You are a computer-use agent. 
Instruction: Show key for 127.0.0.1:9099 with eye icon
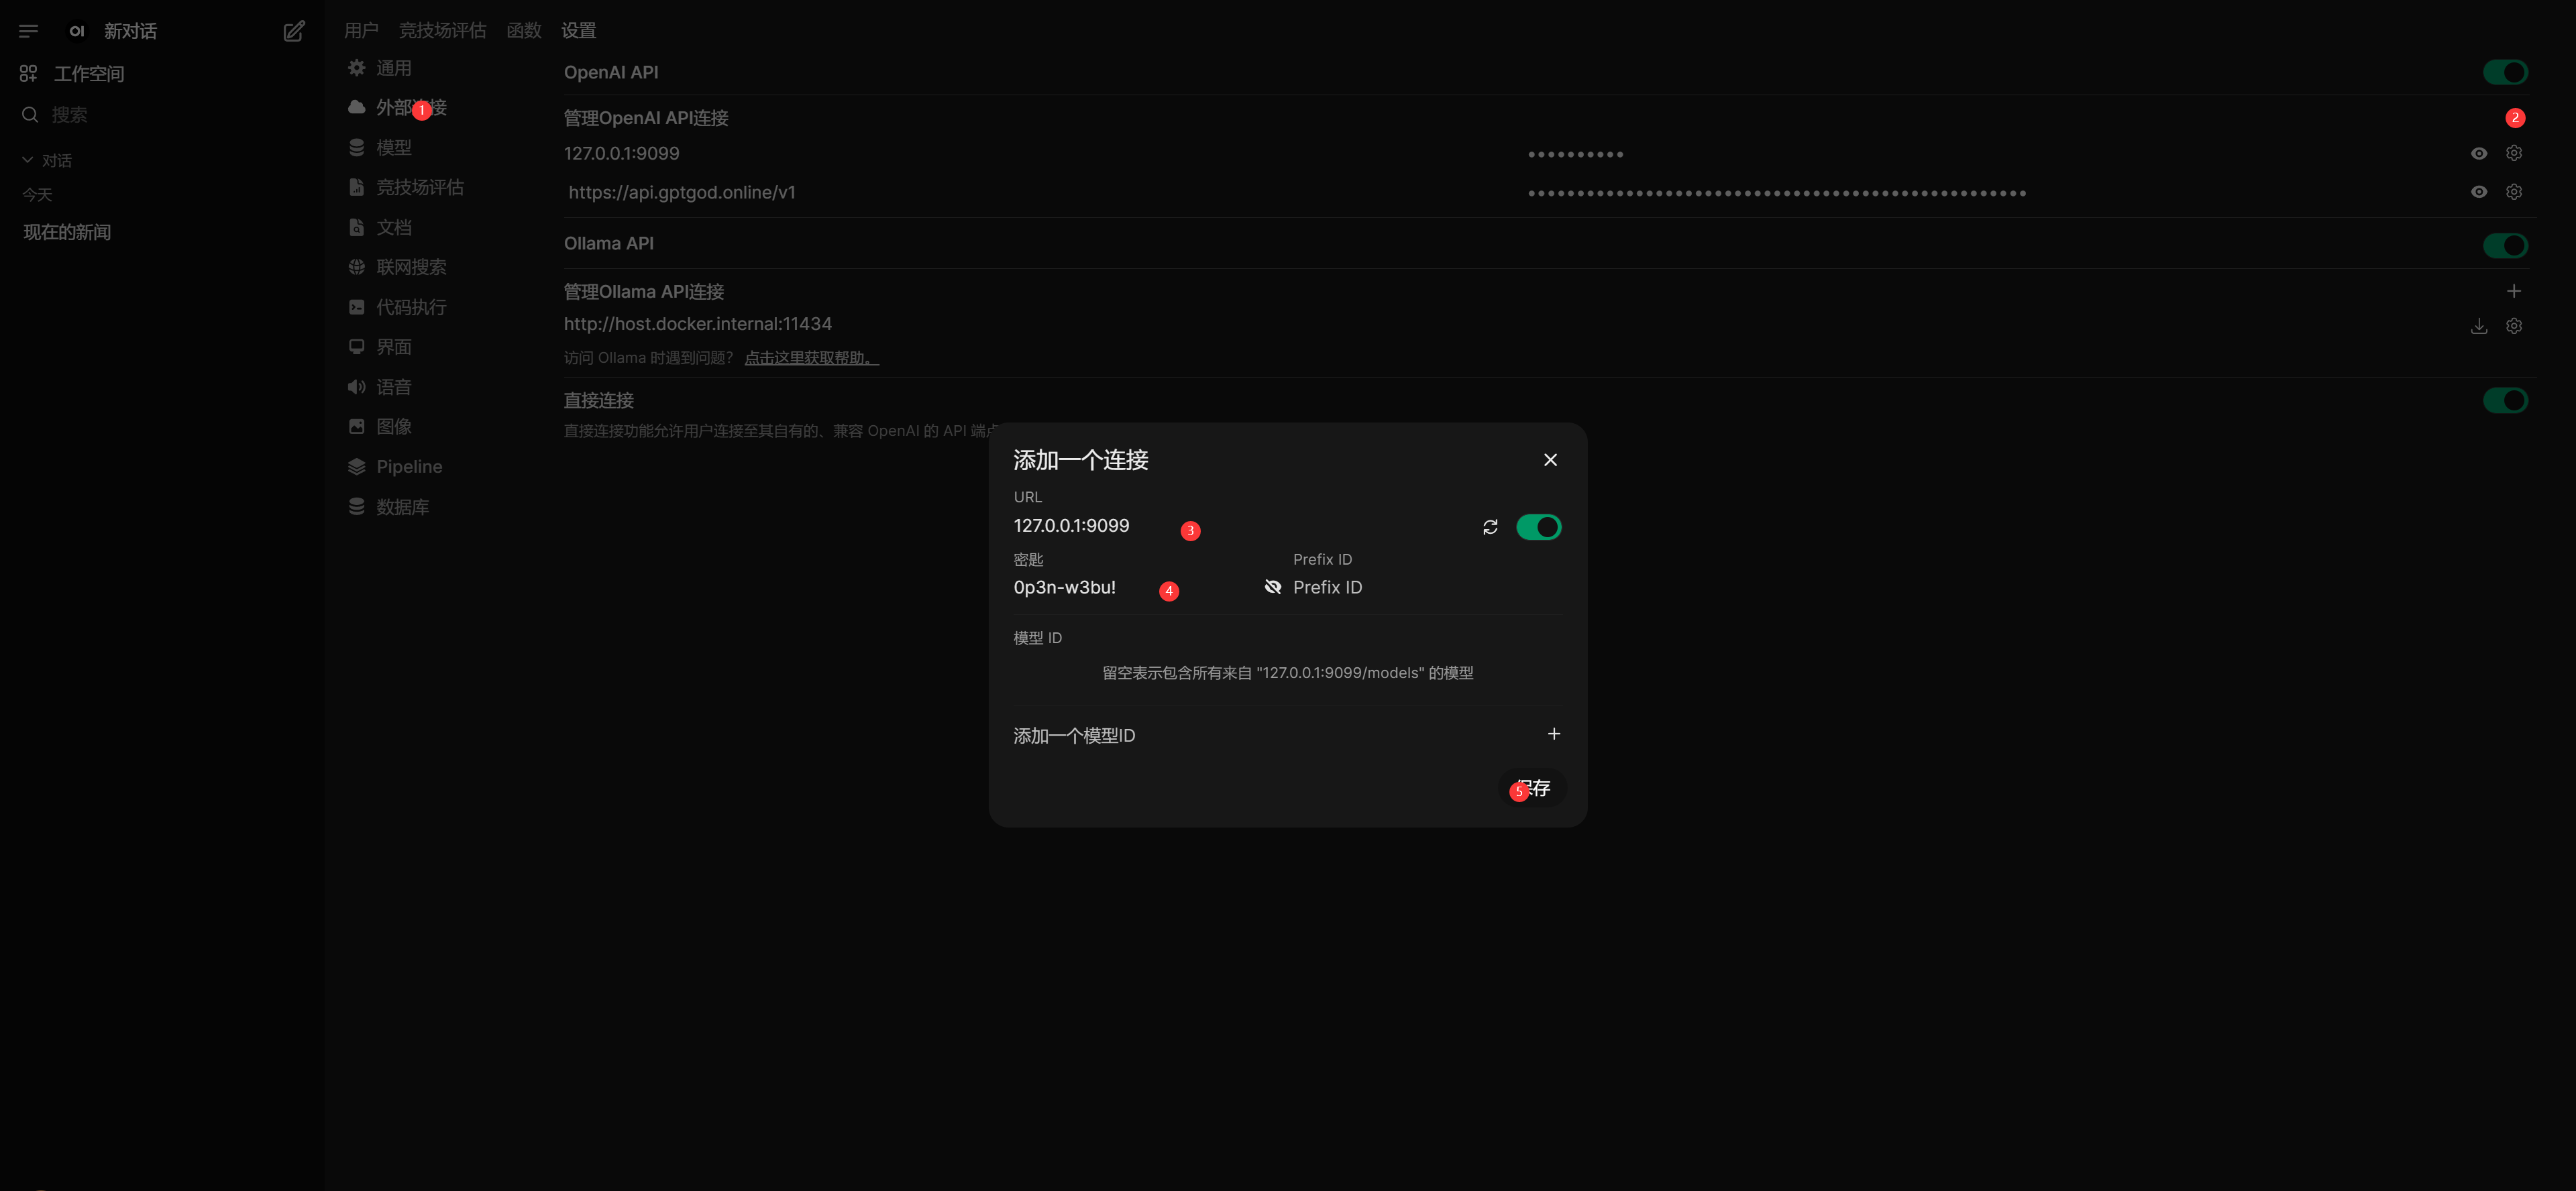pyautogui.click(x=2478, y=153)
